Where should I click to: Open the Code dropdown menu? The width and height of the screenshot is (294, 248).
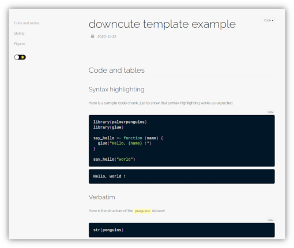(269, 20)
